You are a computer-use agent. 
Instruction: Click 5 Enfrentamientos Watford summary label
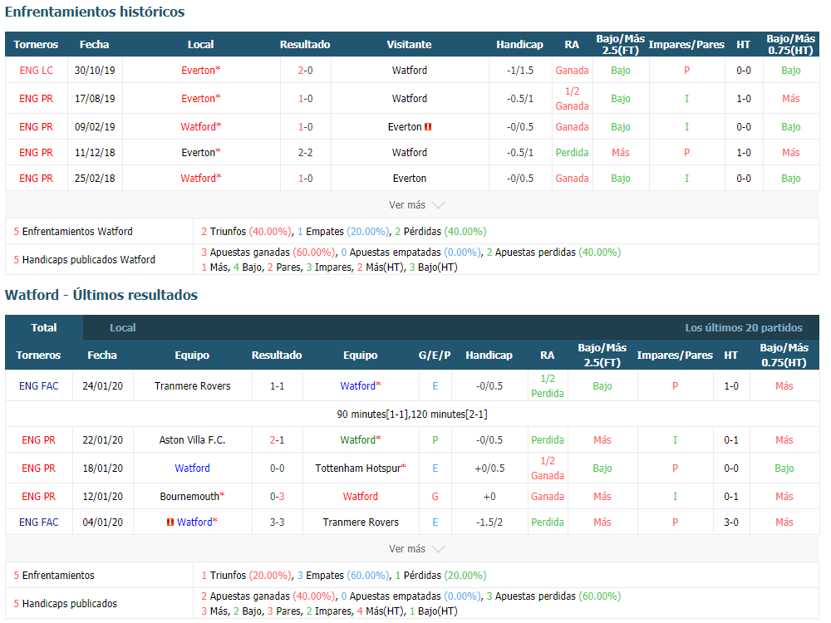pos(73,232)
